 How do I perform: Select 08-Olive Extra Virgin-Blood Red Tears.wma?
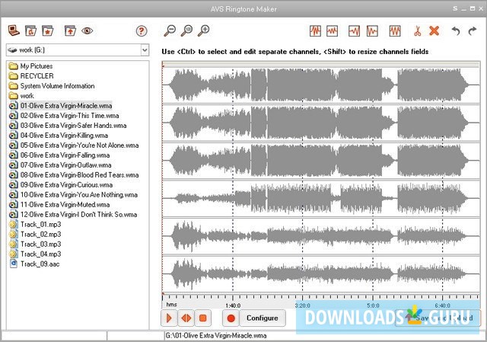[x=79, y=175]
